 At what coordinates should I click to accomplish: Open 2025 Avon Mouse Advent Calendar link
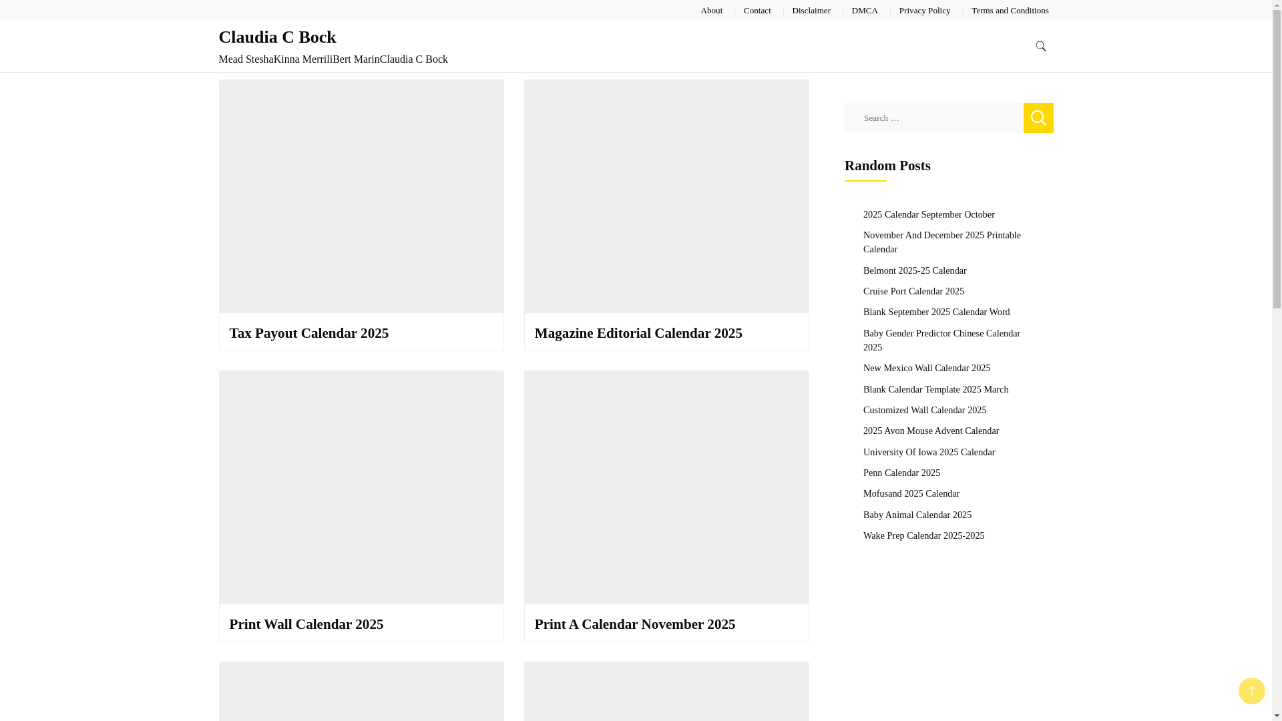click(x=931, y=431)
